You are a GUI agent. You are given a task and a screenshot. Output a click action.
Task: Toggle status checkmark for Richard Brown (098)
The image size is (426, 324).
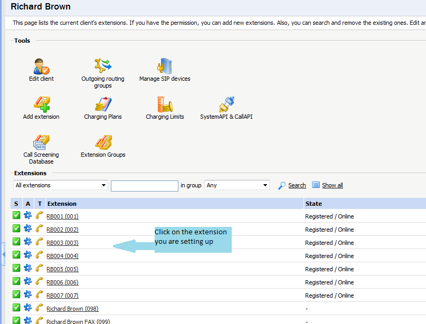[x=16, y=308]
